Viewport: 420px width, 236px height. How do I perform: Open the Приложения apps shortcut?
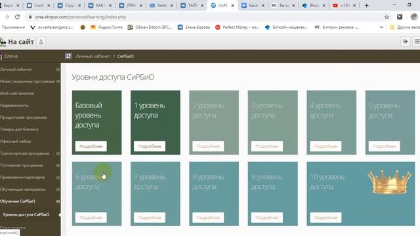pos(12,28)
